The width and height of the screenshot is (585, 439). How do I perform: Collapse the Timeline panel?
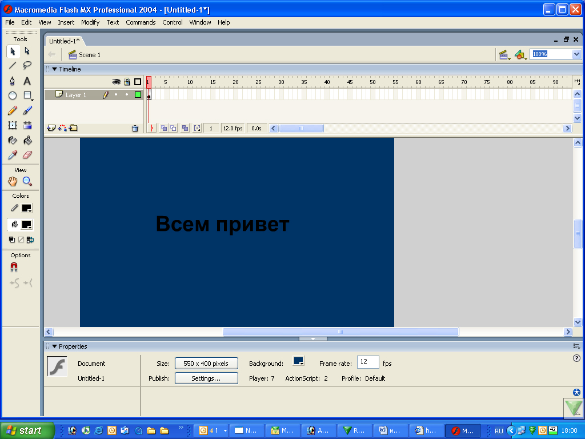click(55, 69)
